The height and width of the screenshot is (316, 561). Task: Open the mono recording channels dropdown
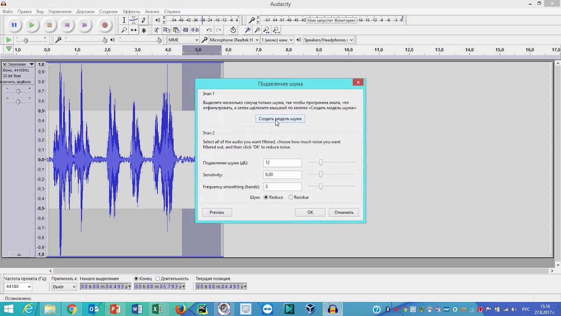[x=277, y=40]
